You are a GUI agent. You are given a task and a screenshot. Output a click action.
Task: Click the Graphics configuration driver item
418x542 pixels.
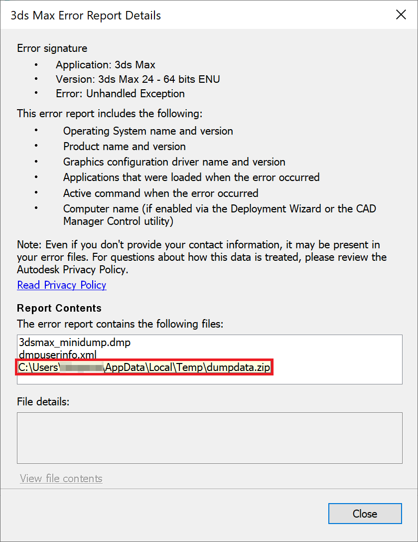point(174,162)
